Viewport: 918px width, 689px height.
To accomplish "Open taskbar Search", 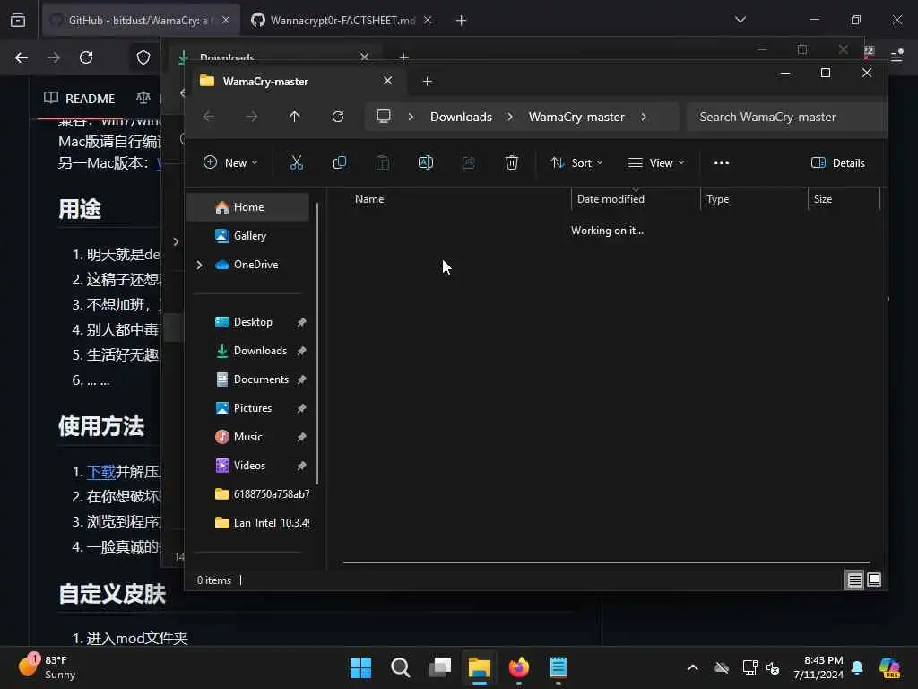I will 401,667.
